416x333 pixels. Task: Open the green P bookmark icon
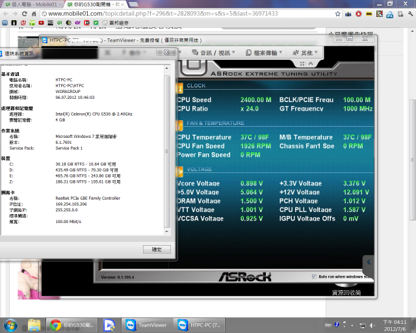96,23
